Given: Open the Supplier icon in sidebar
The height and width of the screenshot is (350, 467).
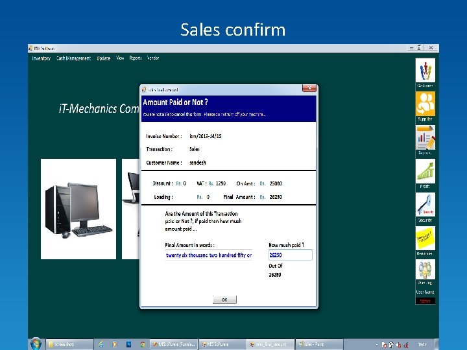Looking at the screenshot, I should point(425,104).
